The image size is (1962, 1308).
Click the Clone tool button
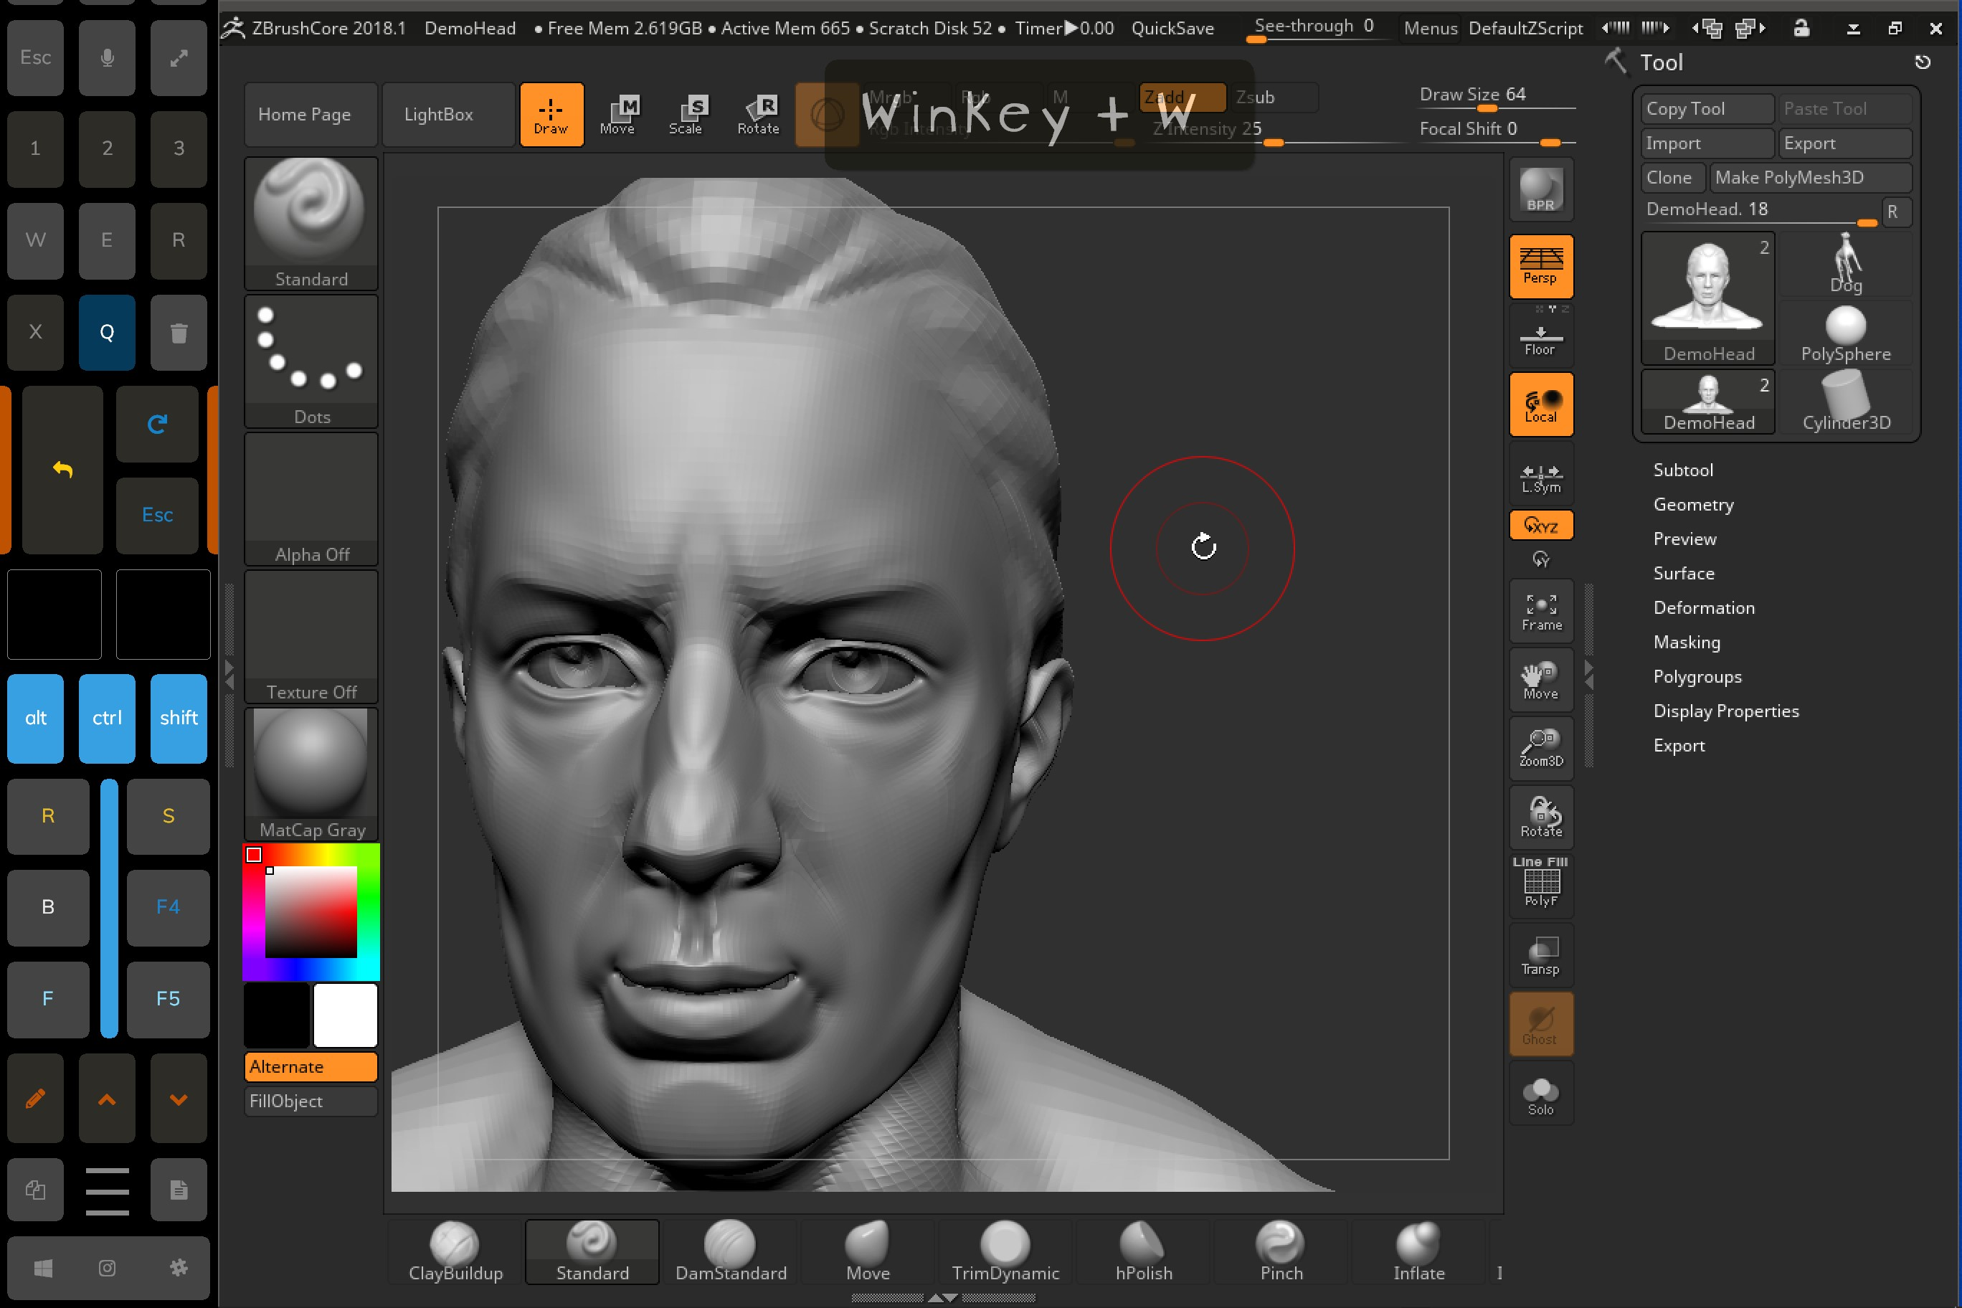[1669, 175]
